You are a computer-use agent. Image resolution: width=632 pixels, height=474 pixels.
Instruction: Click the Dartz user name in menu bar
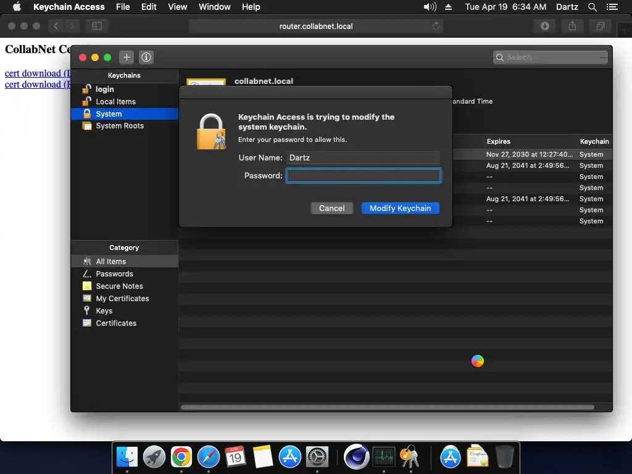click(x=567, y=7)
